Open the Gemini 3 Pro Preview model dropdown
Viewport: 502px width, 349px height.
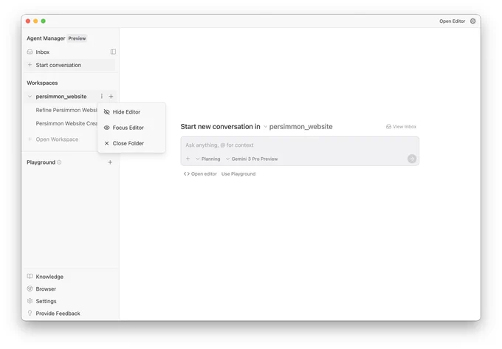(252, 159)
